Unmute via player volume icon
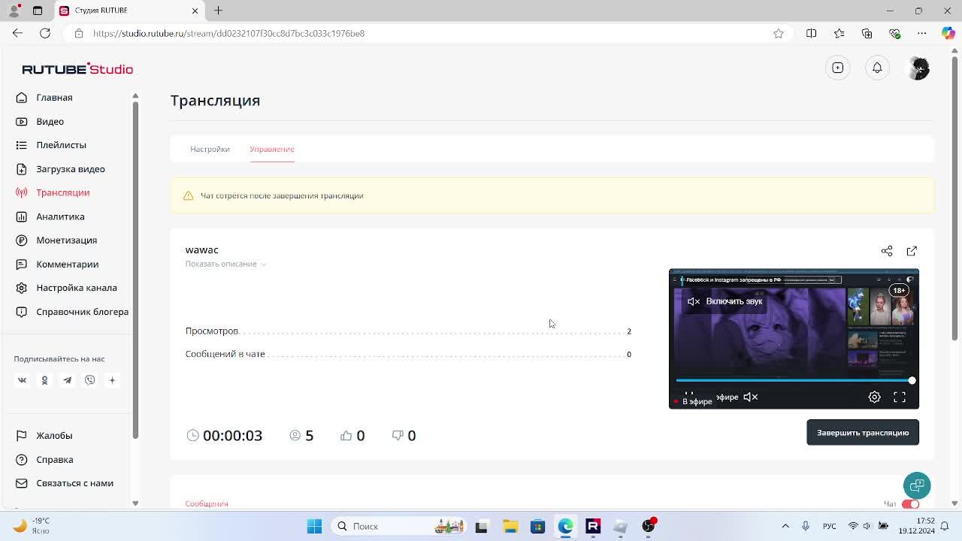Screen dimensions: 962x541 750,397
